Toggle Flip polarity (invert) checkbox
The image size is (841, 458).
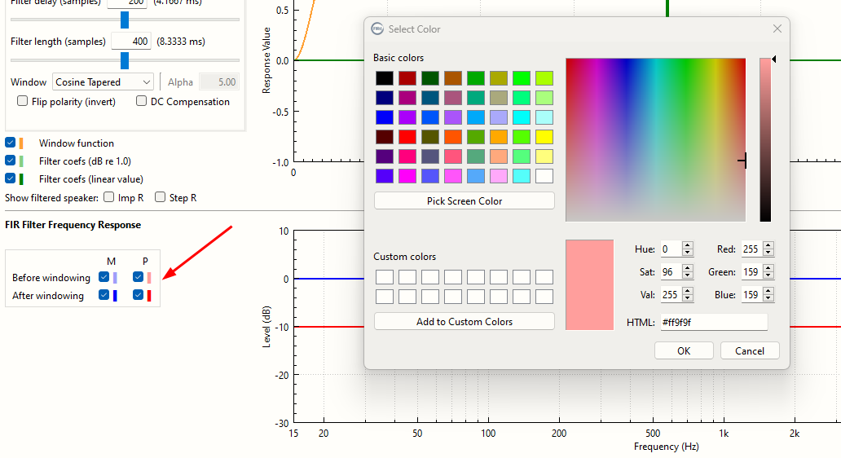[23, 101]
